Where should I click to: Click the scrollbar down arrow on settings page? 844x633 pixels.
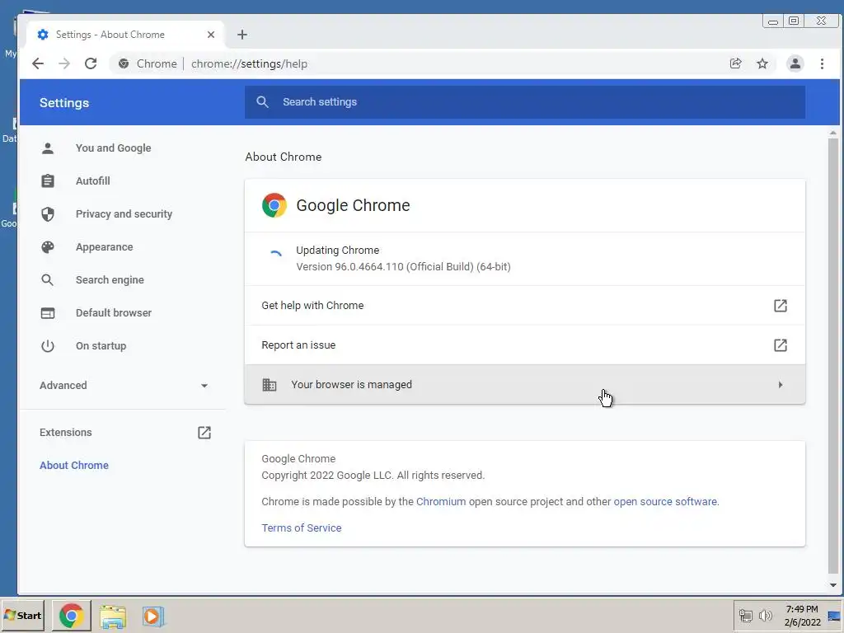point(833,585)
